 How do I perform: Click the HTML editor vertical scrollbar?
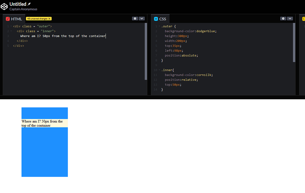[x=146, y=52]
